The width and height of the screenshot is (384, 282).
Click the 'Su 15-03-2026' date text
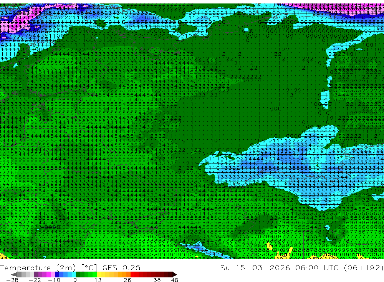click(x=255, y=267)
